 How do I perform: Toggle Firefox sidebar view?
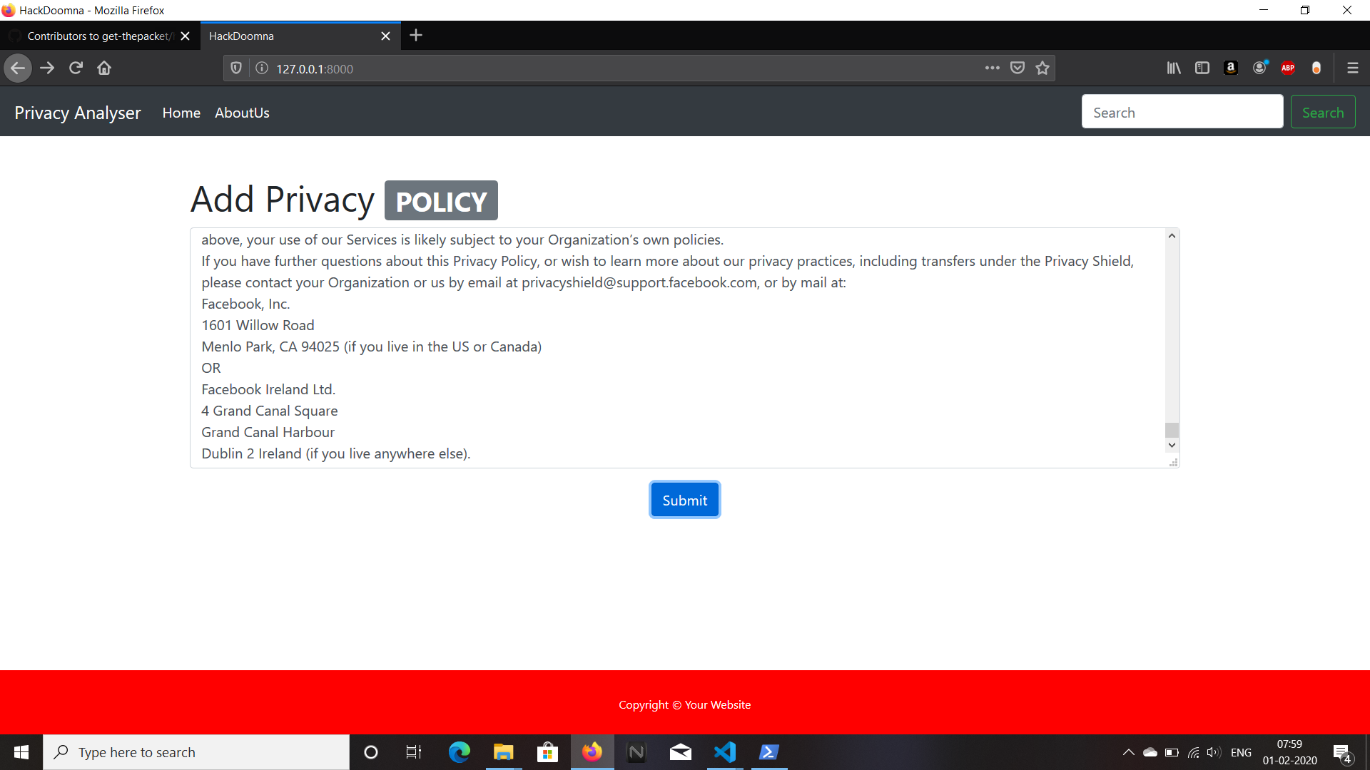tap(1202, 68)
